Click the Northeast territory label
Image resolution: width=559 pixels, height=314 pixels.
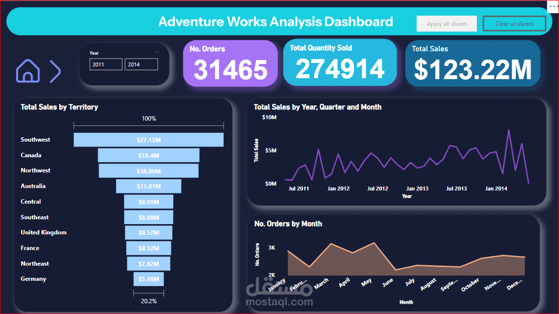point(35,263)
